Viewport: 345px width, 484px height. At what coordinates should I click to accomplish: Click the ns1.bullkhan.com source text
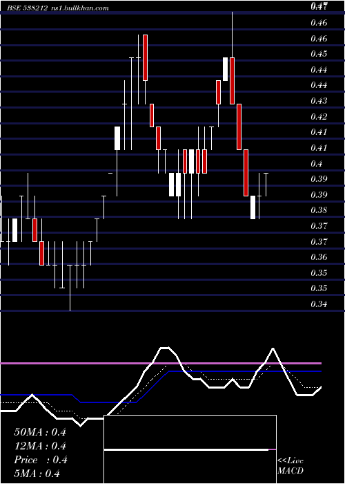pyautogui.click(x=79, y=8)
